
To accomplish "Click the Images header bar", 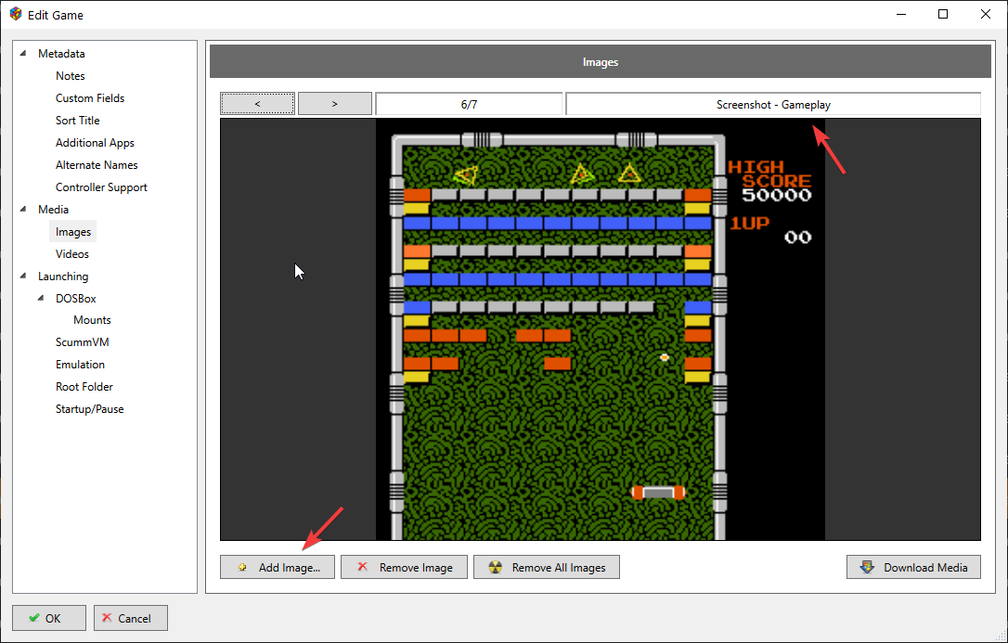I will click(x=601, y=61).
